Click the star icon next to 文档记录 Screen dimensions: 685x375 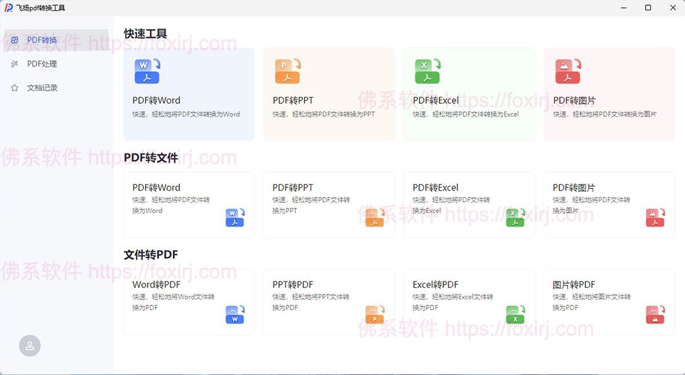(14, 87)
